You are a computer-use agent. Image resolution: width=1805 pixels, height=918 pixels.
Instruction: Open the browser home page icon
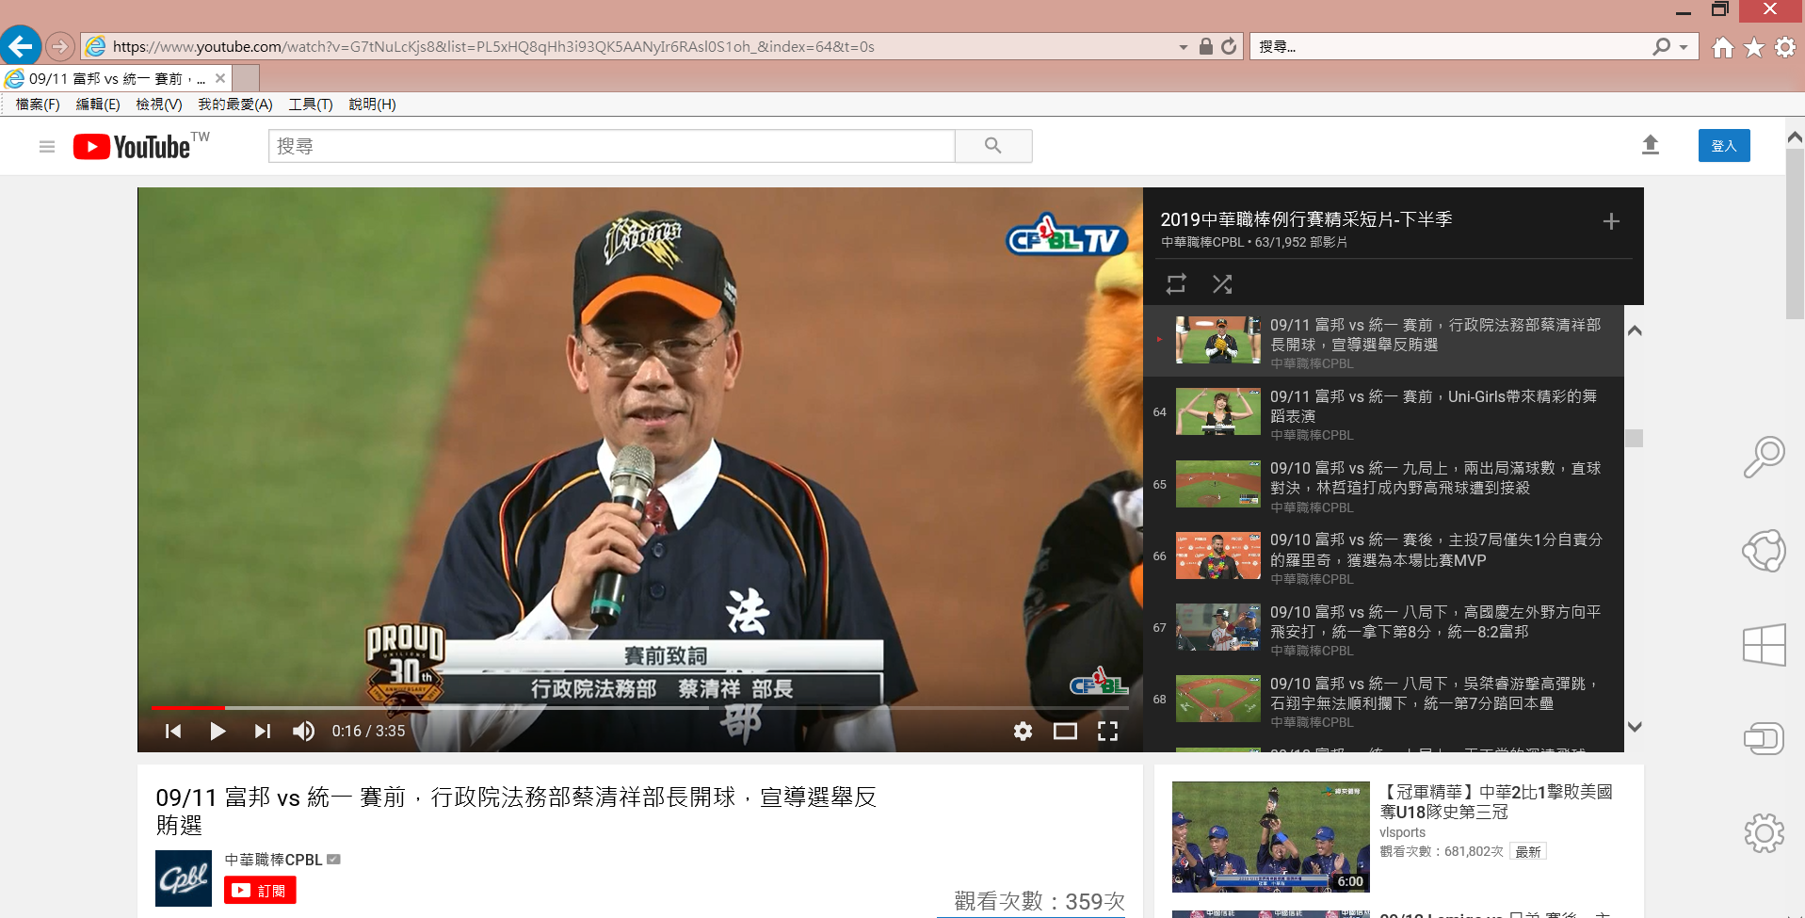click(1722, 47)
